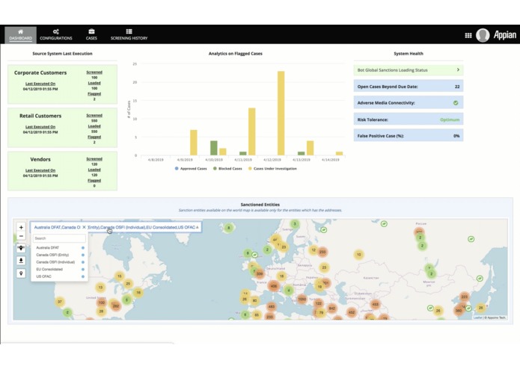The height and width of the screenshot is (369, 520).
Task: Click the map cluster marker labeled 452
Action: [352, 312]
